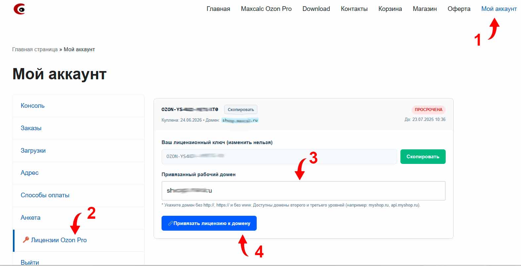Click the key icon beside Лицензии Ozon Pro
Screen dimensions: 521x266
[26, 240]
